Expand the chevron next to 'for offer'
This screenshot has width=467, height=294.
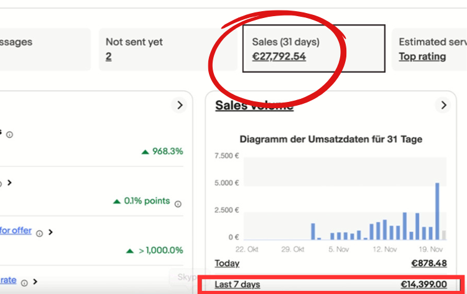50,232
